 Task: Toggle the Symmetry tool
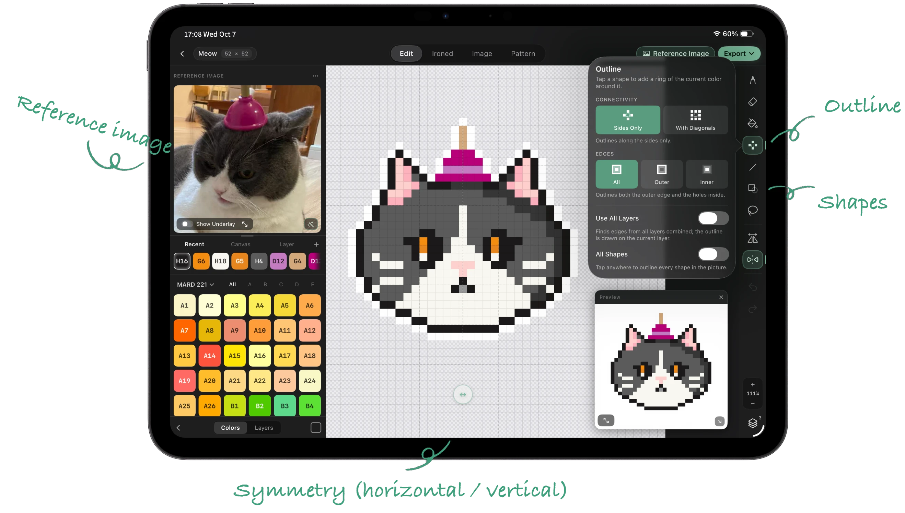[x=752, y=260]
